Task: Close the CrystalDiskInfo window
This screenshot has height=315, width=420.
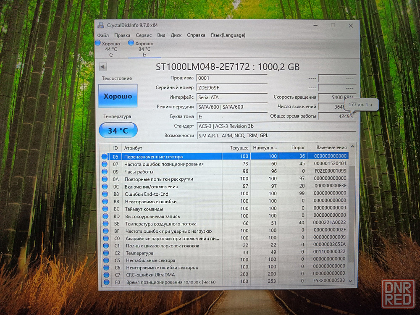Action: [x=351, y=26]
